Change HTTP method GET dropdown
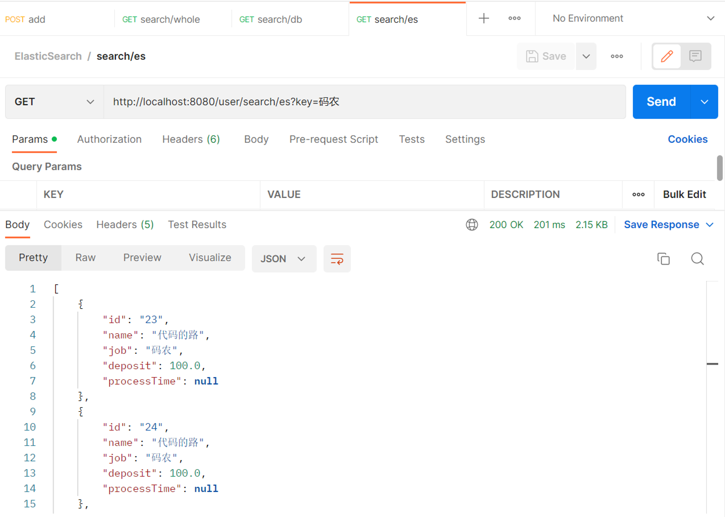This screenshot has height=517, width=725. coord(54,102)
